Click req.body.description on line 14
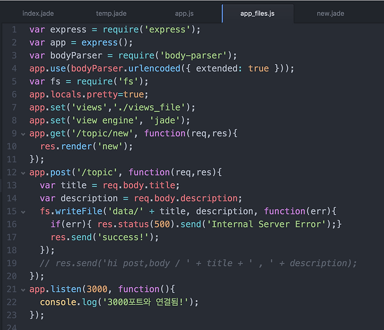The image size is (384, 330). (x=186, y=199)
